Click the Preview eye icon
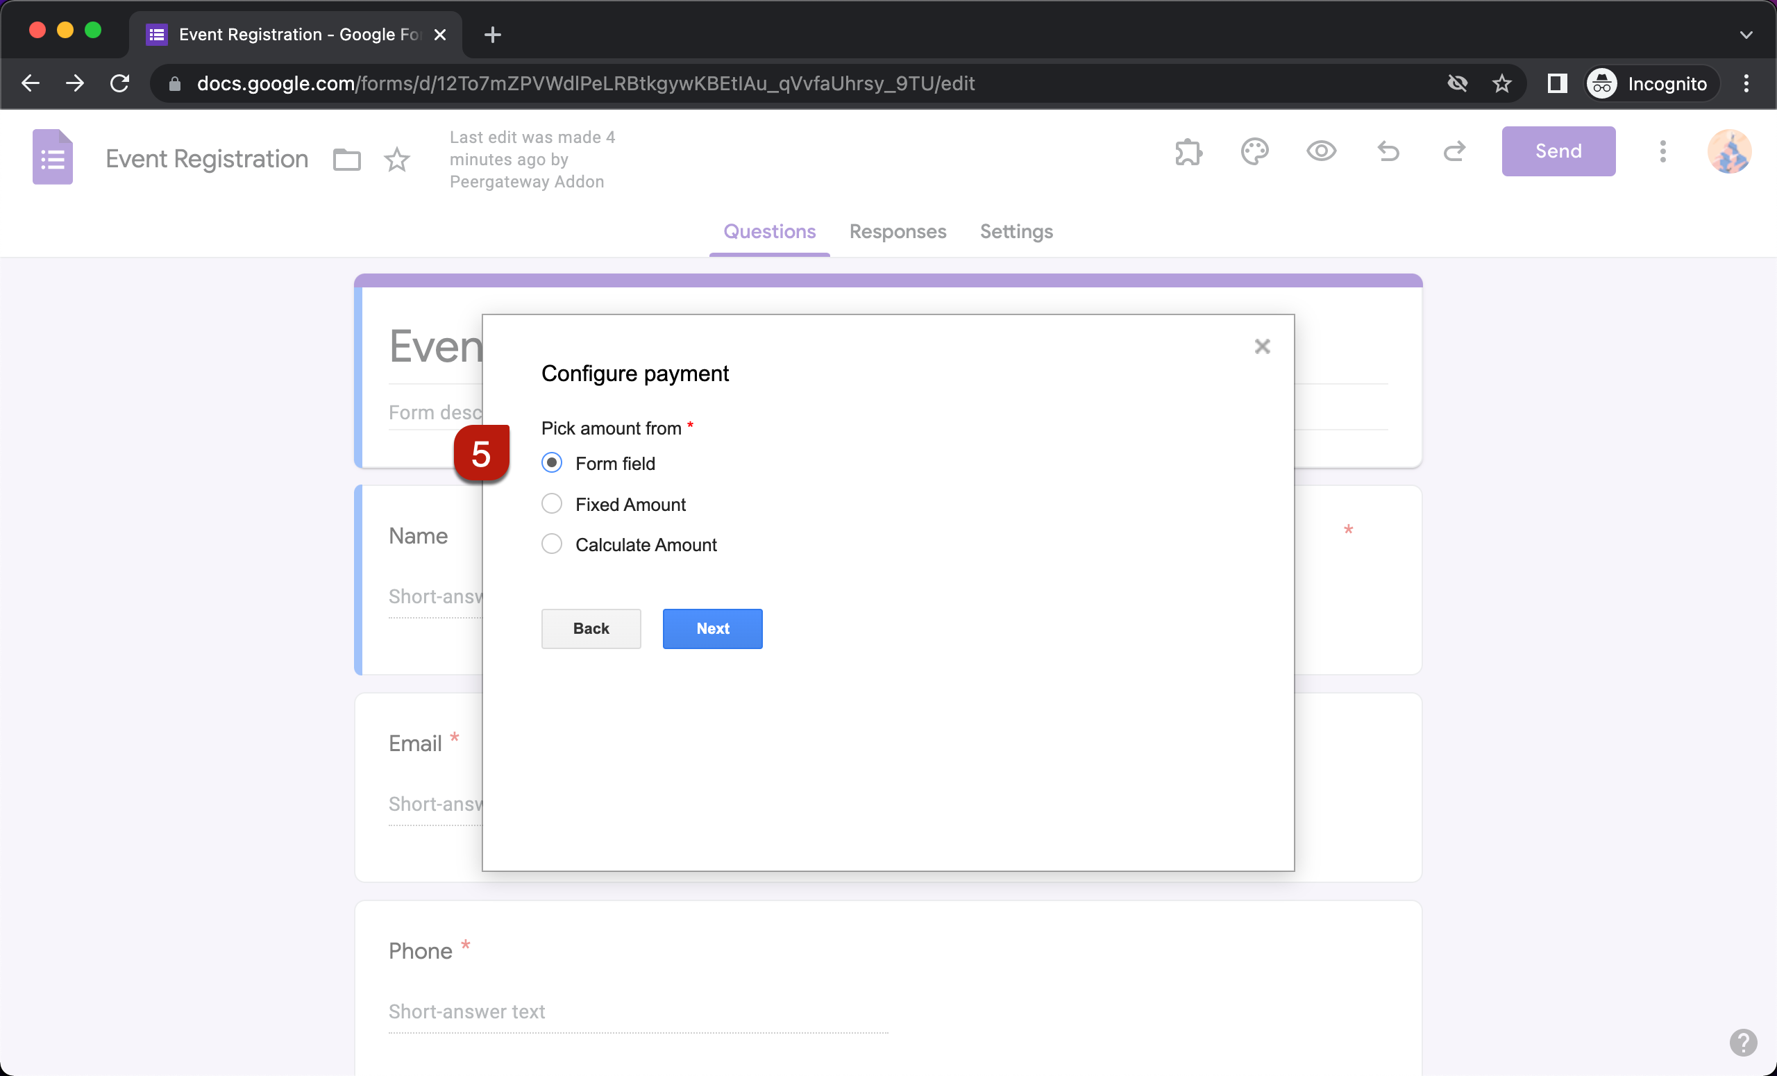This screenshot has height=1076, width=1777. 1321,151
